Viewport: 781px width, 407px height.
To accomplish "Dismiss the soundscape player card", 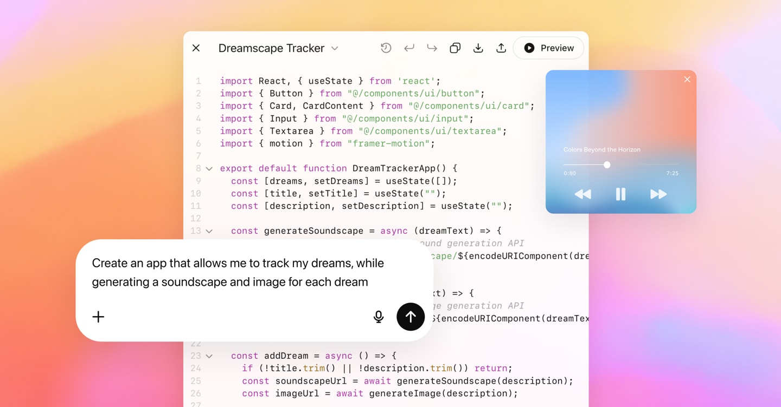I will pyautogui.click(x=687, y=79).
